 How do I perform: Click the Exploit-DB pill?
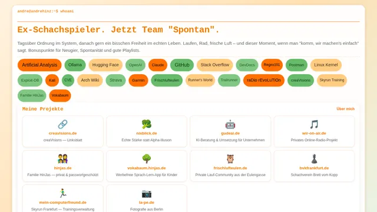(30, 80)
